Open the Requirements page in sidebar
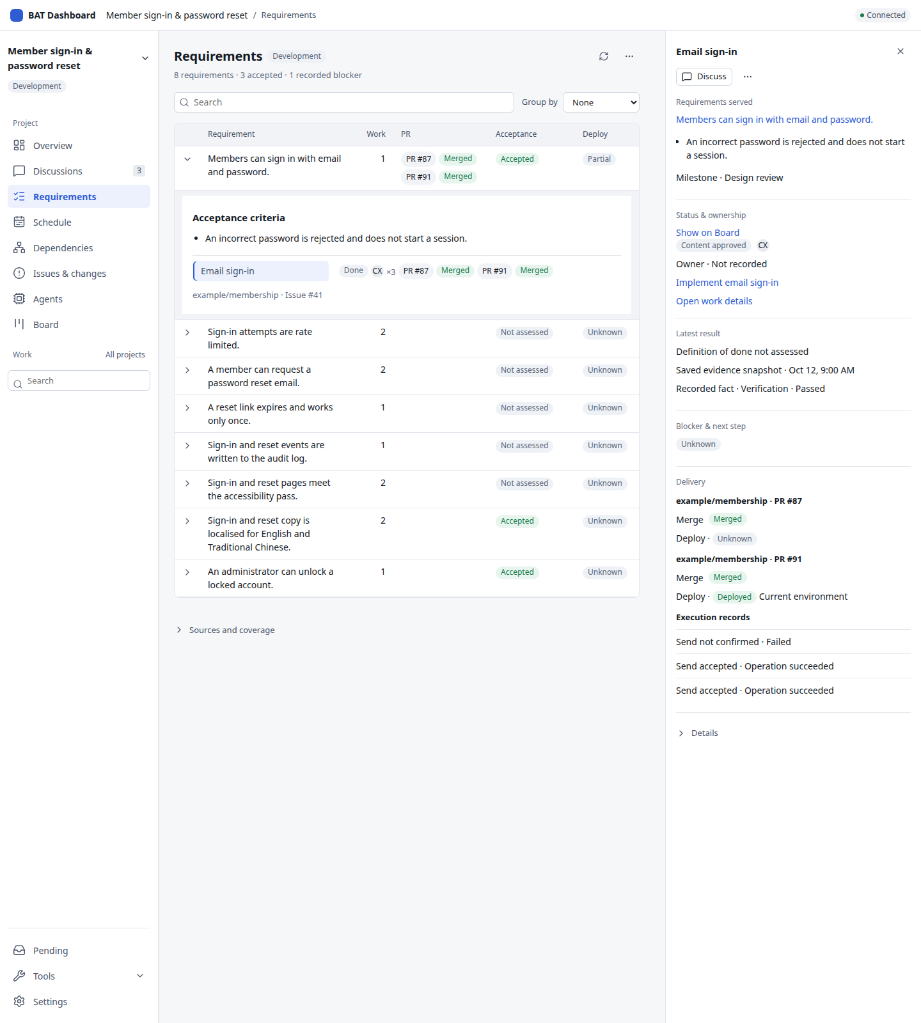Screen dimensions: 921x1023 tap(79, 197)
